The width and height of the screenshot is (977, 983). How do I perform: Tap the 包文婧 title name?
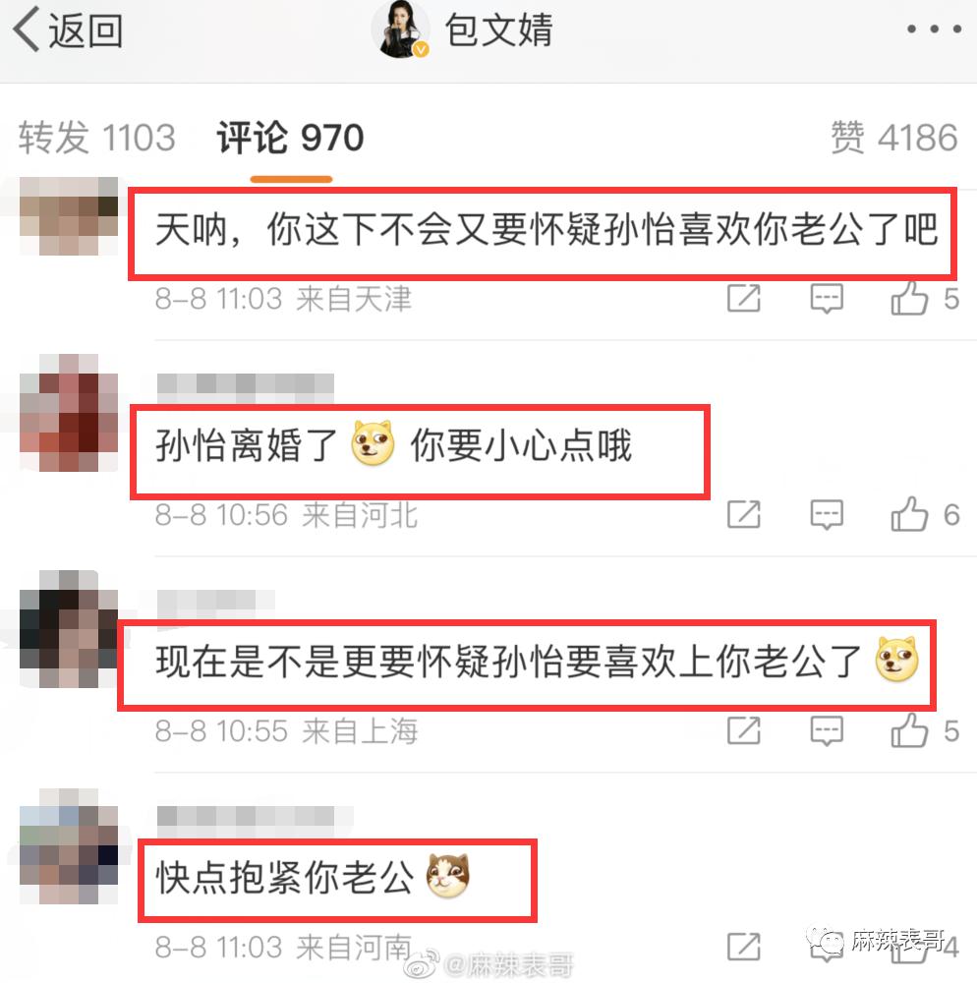[499, 29]
